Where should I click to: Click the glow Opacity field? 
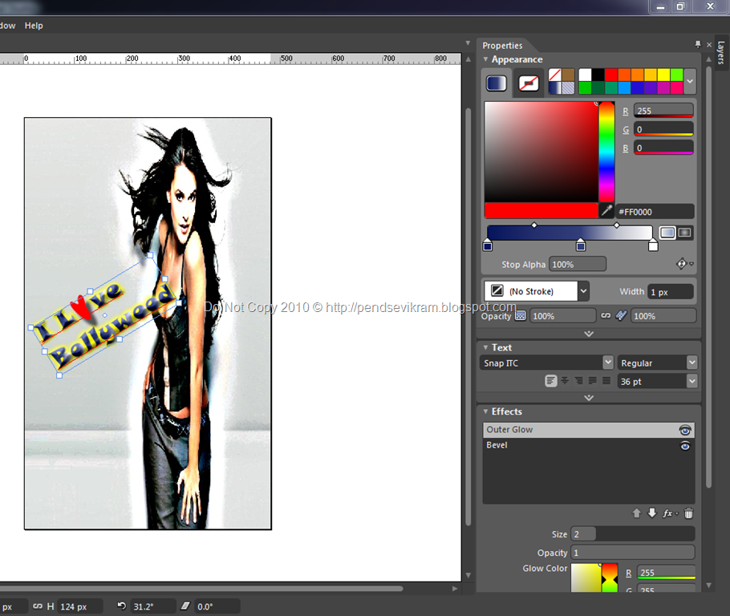[x=632, y=553]
